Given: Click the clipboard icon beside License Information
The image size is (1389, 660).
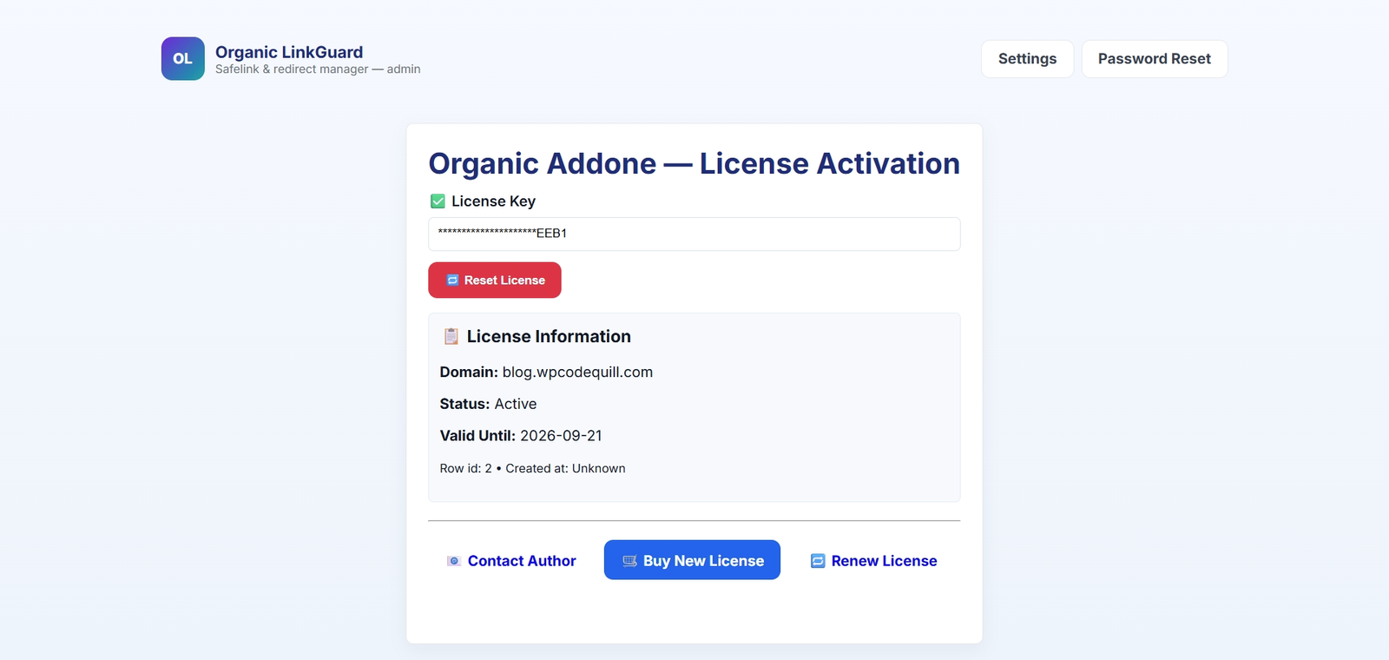Looking at the screenshot, I should coord(451,336).
